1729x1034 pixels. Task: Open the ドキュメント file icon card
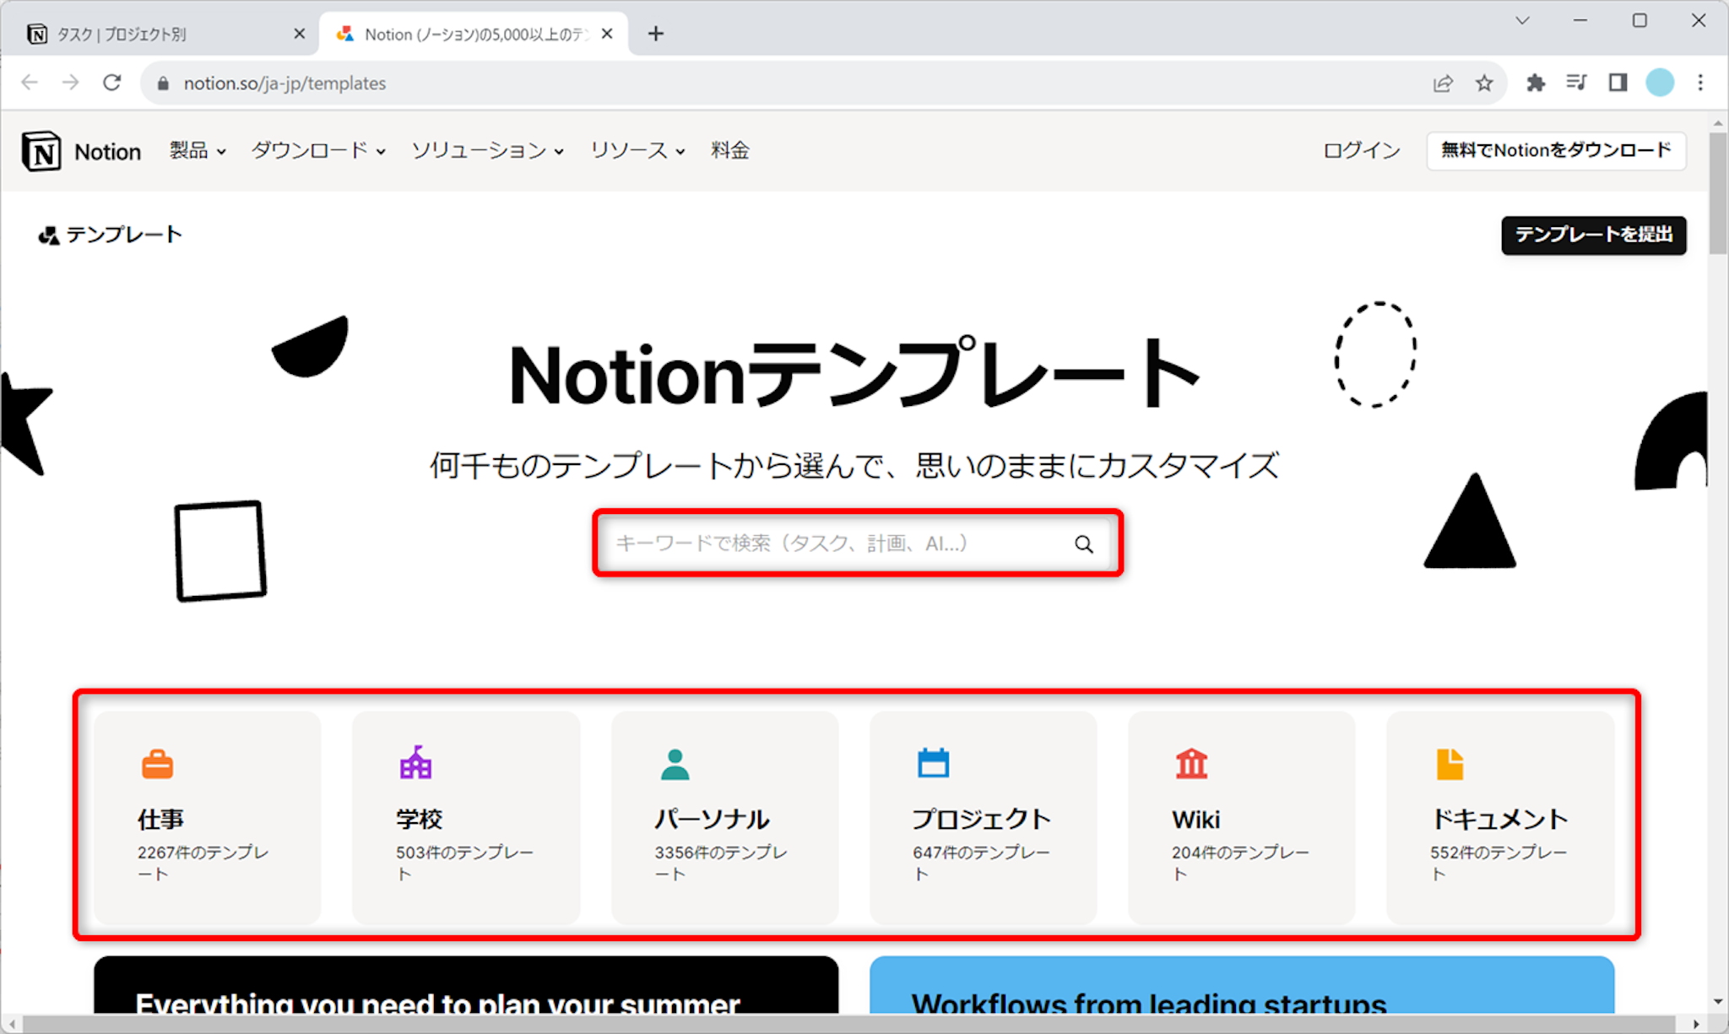click(1499, 816)
